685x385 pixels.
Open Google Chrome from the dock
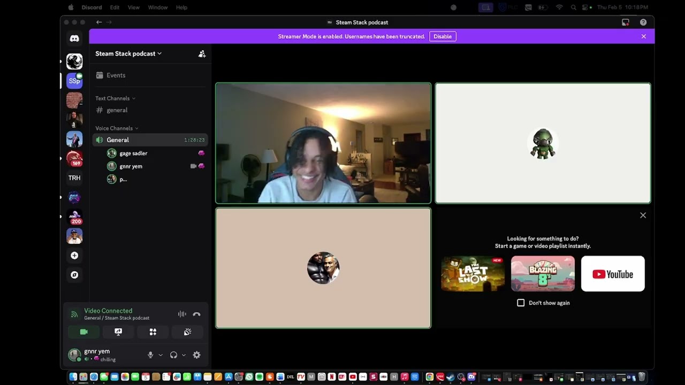[x=429, y=377]
